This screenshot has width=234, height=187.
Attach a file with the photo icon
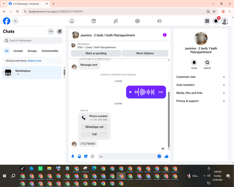79,156
